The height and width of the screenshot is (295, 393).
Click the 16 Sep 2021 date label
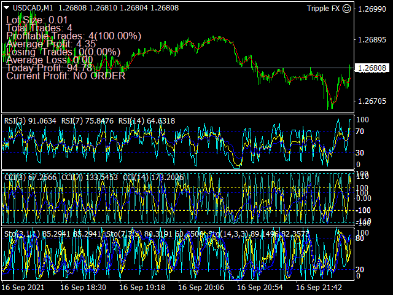click(x=23, y=287)
